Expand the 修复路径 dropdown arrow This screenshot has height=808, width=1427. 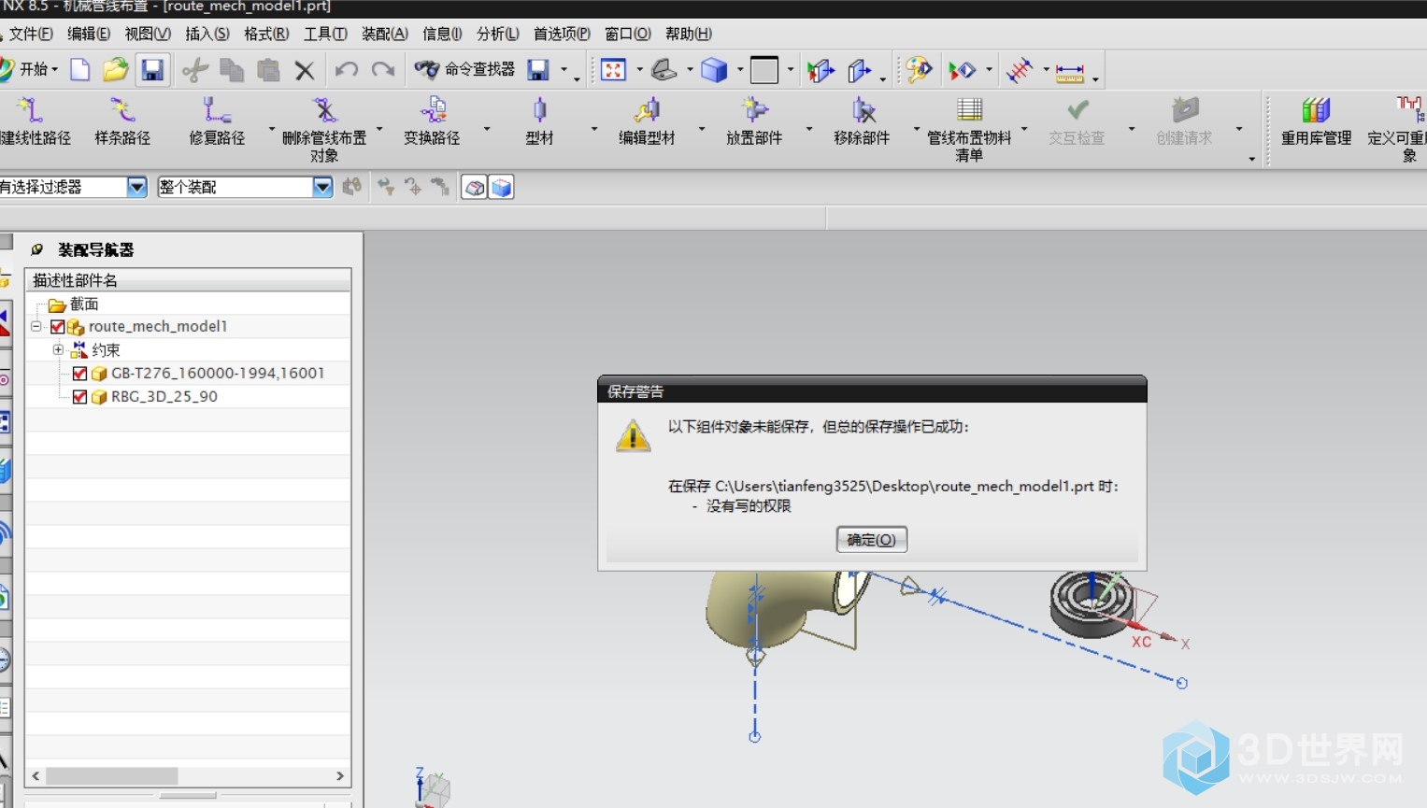pos(272,129)
